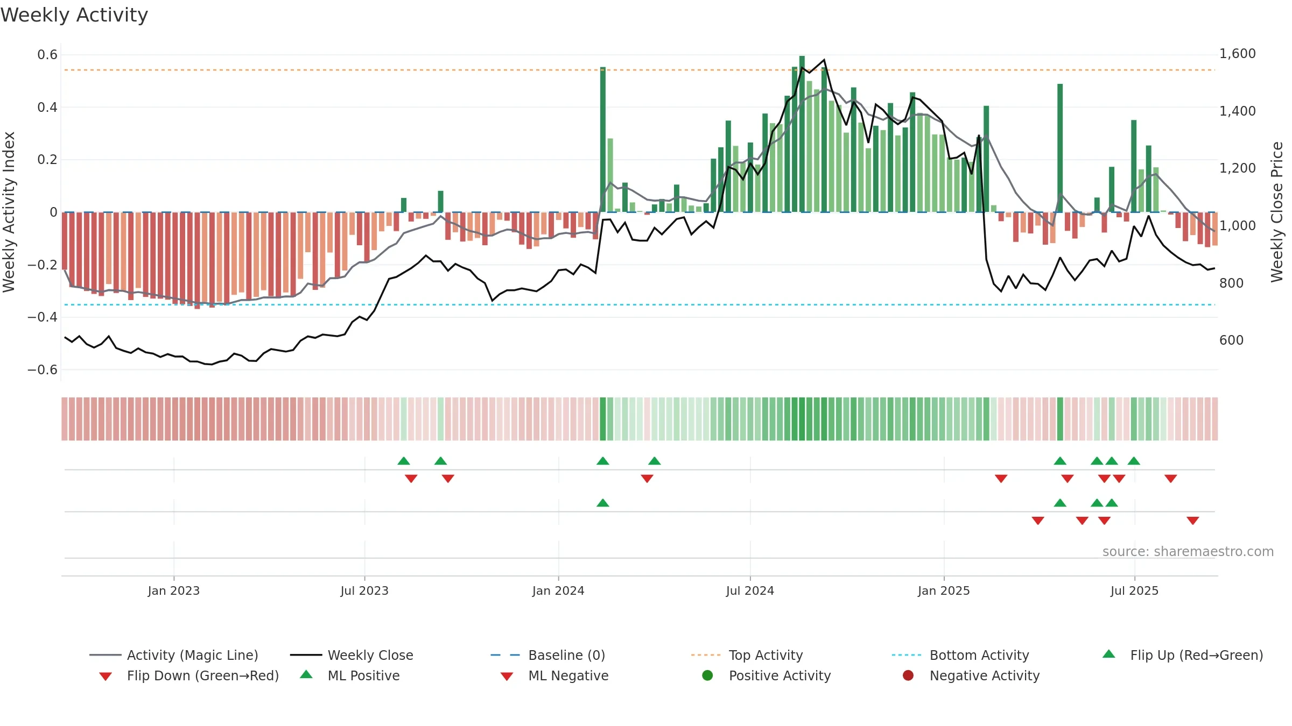Click the Weekly Activity Index axis title
Viewport: 1292px width, 726px height.
[9, 212]
